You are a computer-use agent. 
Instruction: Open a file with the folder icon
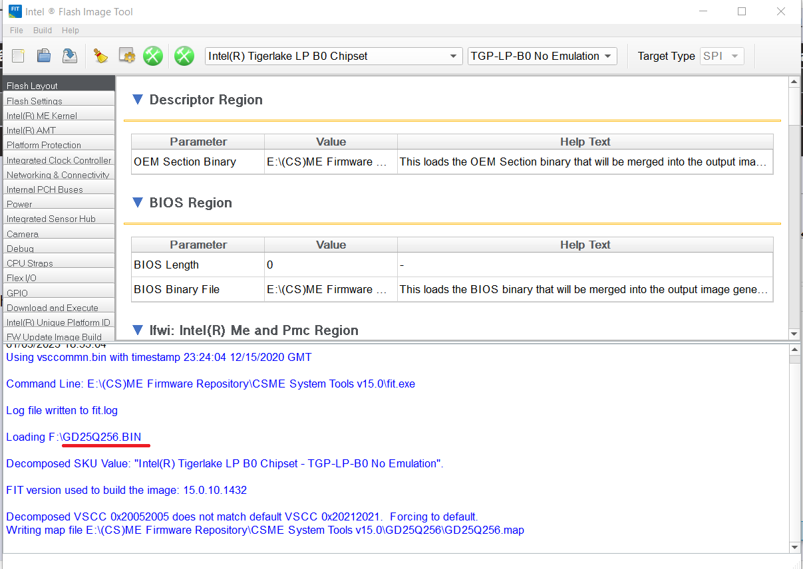[44, 56]
